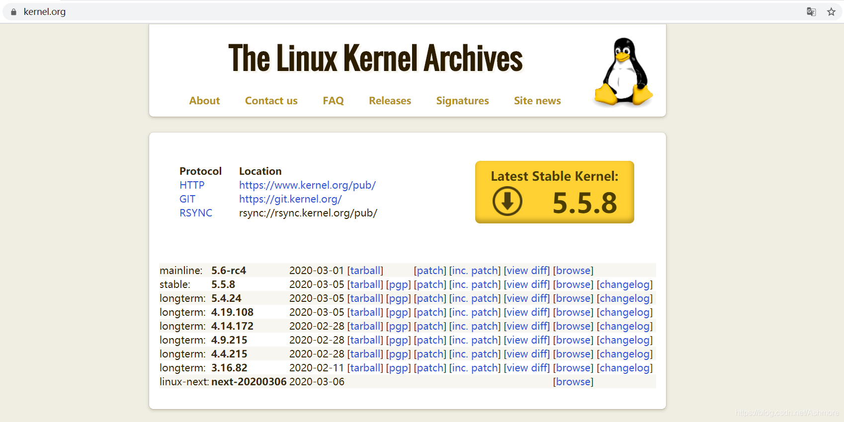This screenshot has width=844, height=422.
Task: Select version text 4.14.172
Action: tap(232, 326)
